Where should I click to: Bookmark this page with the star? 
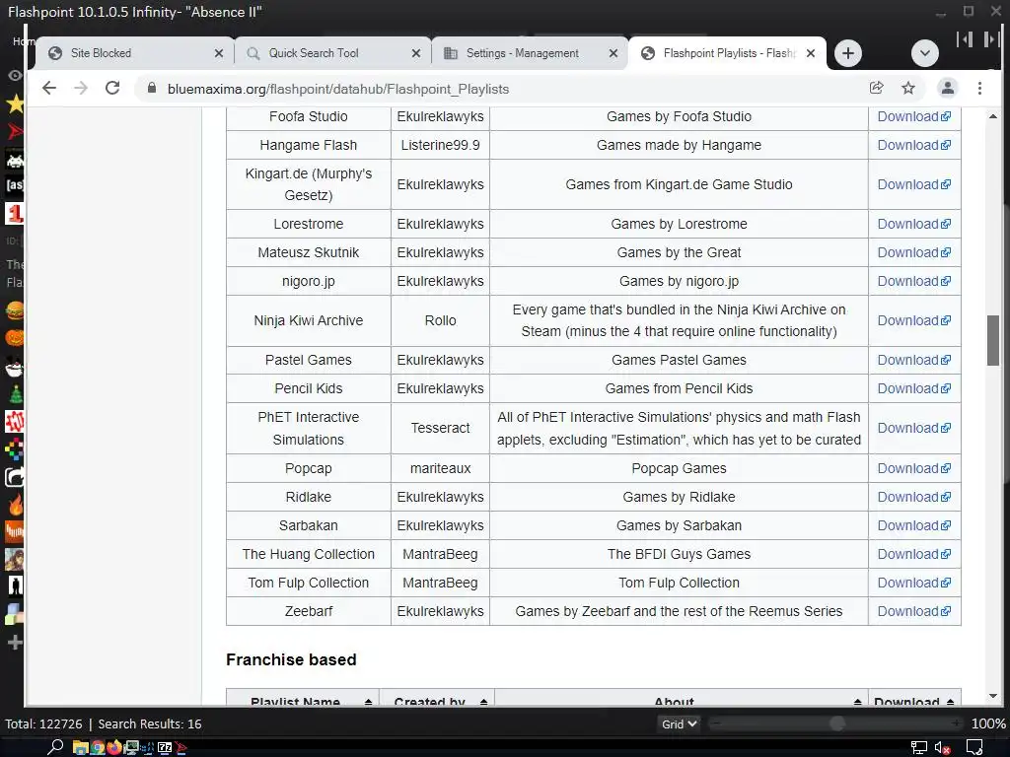(908, 88)
